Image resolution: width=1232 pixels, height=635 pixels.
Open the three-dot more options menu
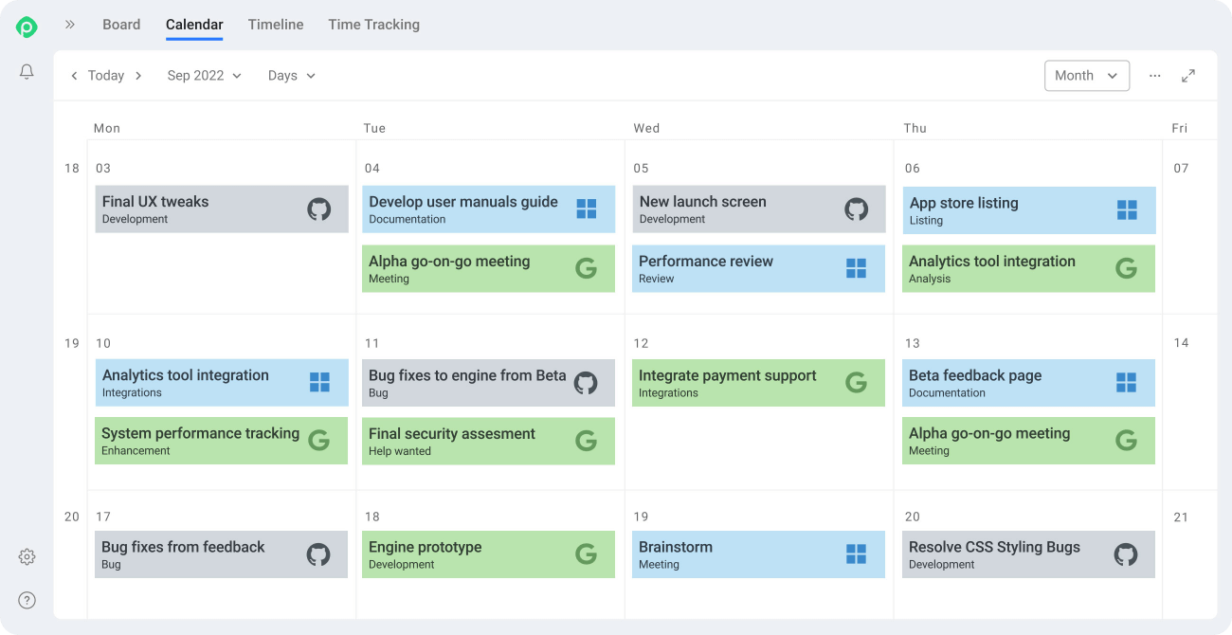(x=1154, y=76)
